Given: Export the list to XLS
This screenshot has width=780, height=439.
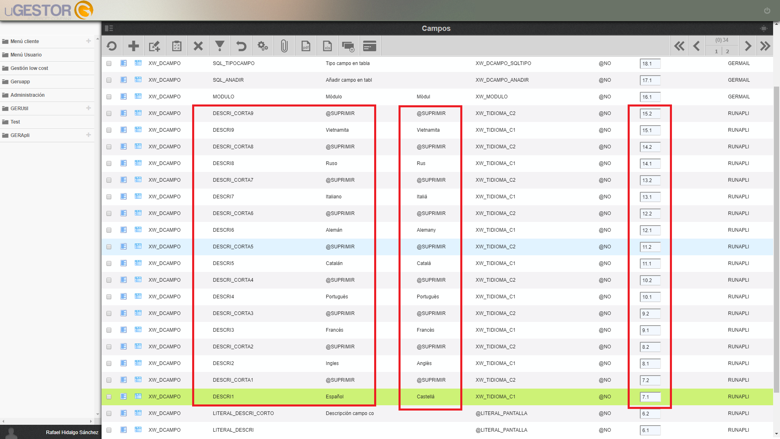Looking at the screenshot, I should (327, 46).
